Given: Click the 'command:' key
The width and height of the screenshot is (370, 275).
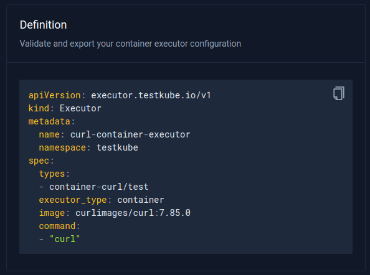Looking at the screenshot, I should (x=59, y=226).
